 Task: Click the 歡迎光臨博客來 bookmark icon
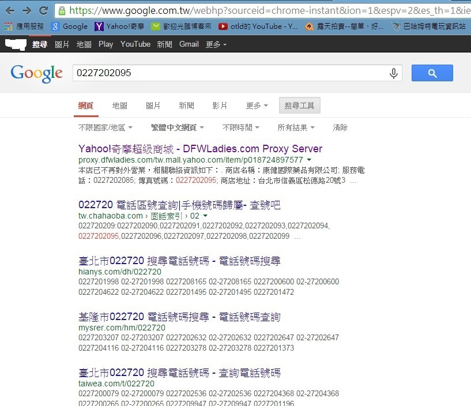pos(155,27)
